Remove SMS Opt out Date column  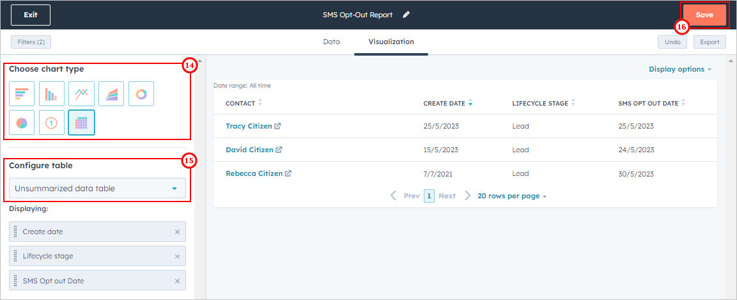point(177,281)
